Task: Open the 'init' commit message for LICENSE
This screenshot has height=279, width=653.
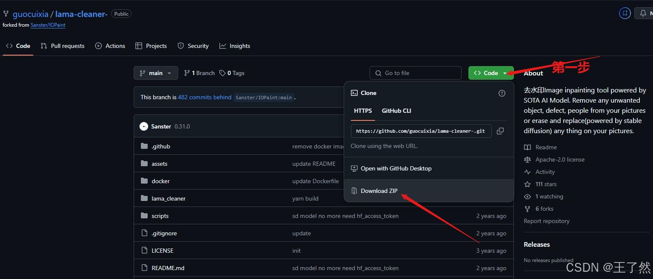Action: (297, 251)
